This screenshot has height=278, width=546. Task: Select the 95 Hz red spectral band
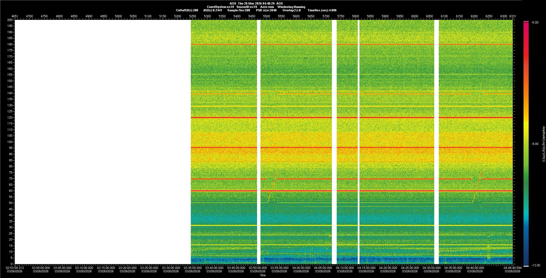tap(296, 148)
